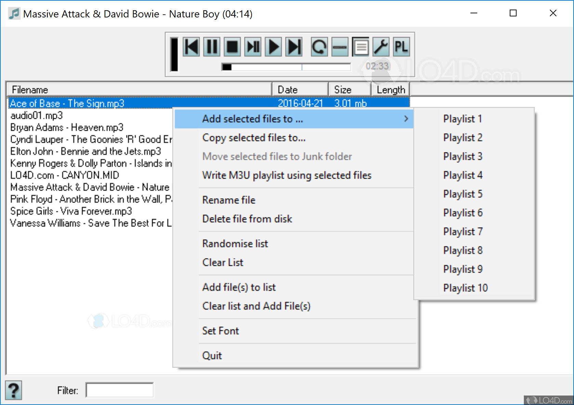Screen dimensions: 574x405
Task: Add to Playlist 7
Action: (474, 231)
